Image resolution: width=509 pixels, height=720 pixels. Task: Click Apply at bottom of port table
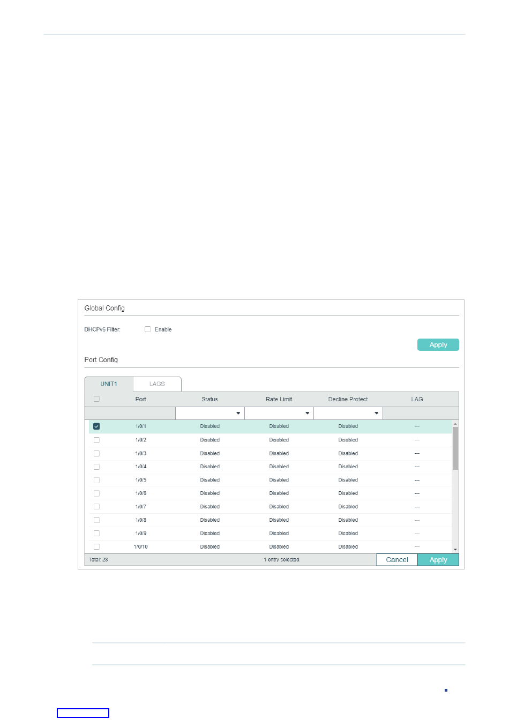point(438,560)
